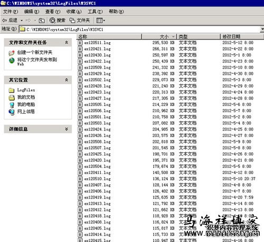The height and width of the screenshot is (242, 264).
Task: Open the Tools (工具) menu
Action: 95,12
